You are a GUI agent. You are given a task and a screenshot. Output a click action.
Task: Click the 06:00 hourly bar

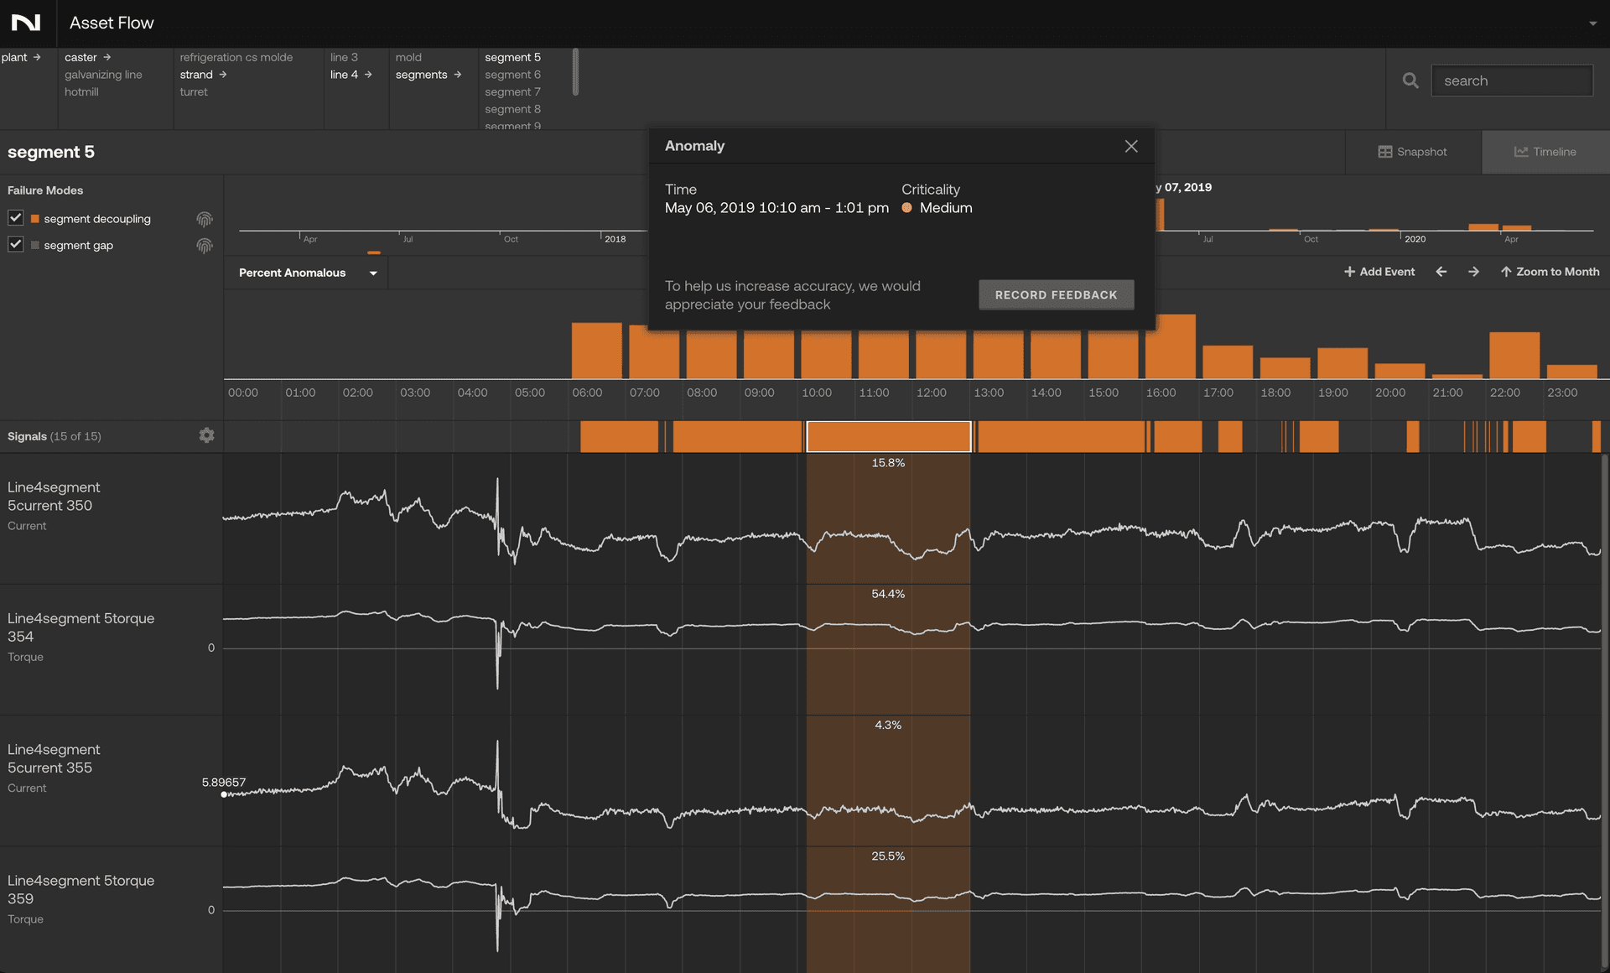pos(597,351)
